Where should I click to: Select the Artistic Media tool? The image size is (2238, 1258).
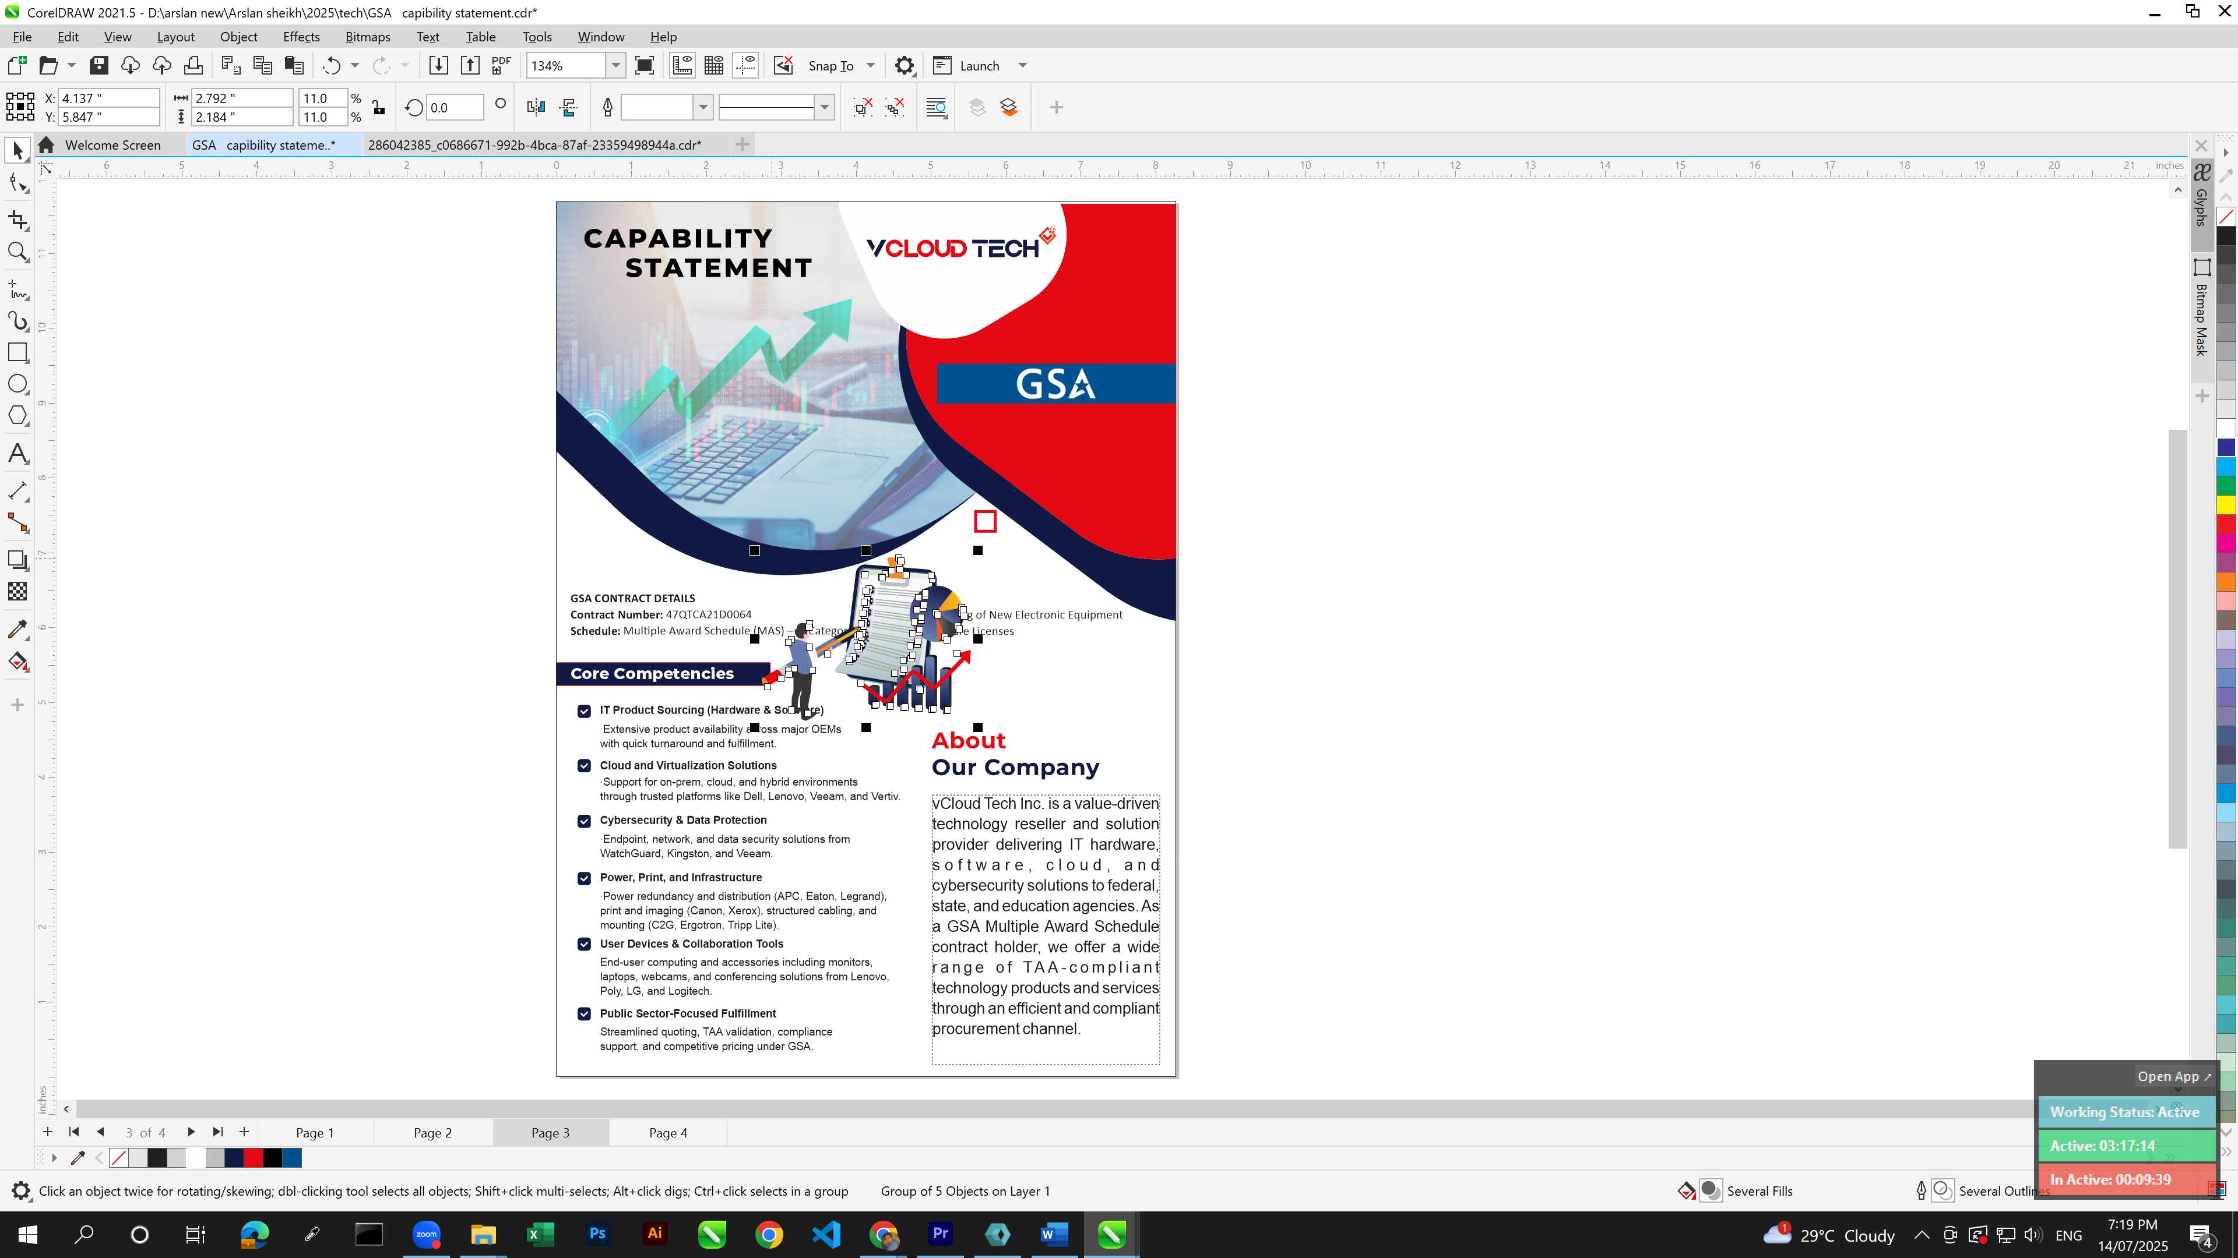coord(17,320)
